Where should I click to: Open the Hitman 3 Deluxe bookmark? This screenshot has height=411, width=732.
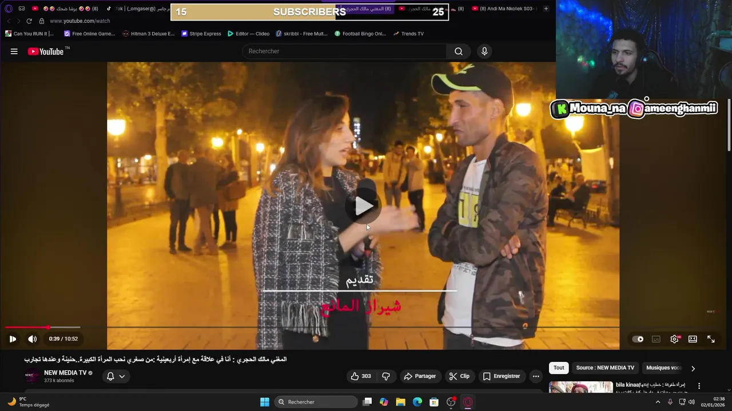click(x=149, y=34)
